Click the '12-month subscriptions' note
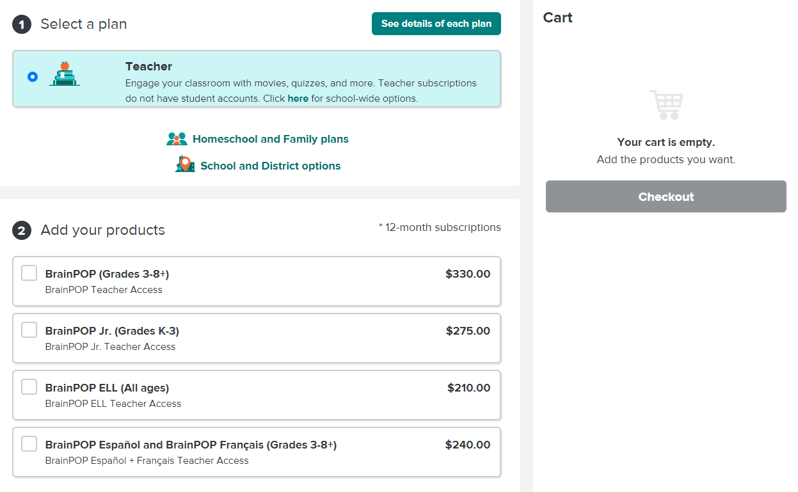Viewport: 798px width, 492px height. [443, 227]
